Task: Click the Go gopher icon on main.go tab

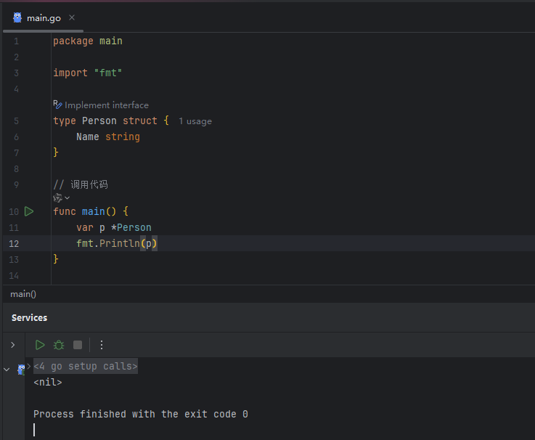Action: click(17, 17)
